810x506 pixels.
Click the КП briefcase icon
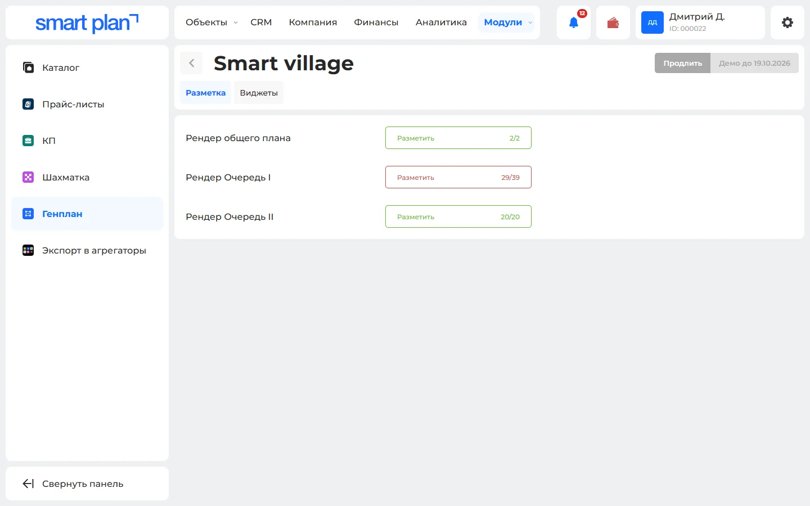click(x=28, y=141)
